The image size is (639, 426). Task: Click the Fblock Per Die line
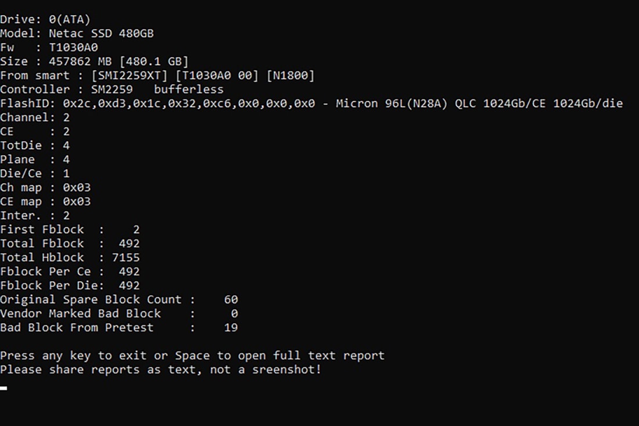click(x=70, y=285)
